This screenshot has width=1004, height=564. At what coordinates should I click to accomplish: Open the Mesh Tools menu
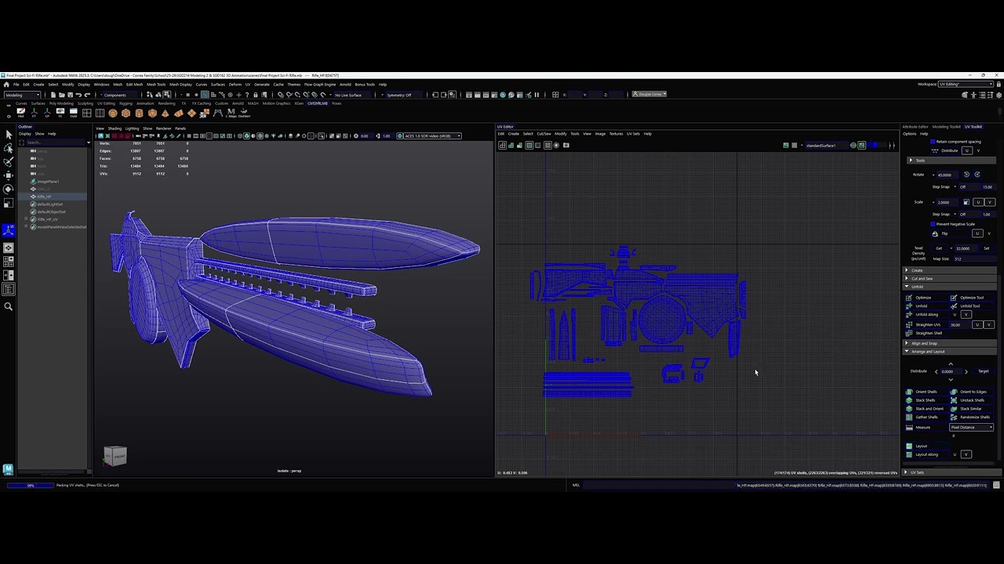tap(156, 85)
